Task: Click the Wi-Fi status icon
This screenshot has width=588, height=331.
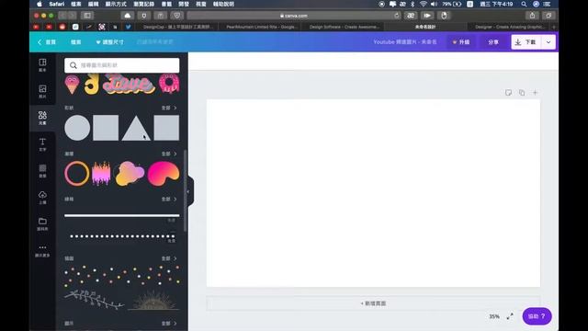Action: coord(423,4)
